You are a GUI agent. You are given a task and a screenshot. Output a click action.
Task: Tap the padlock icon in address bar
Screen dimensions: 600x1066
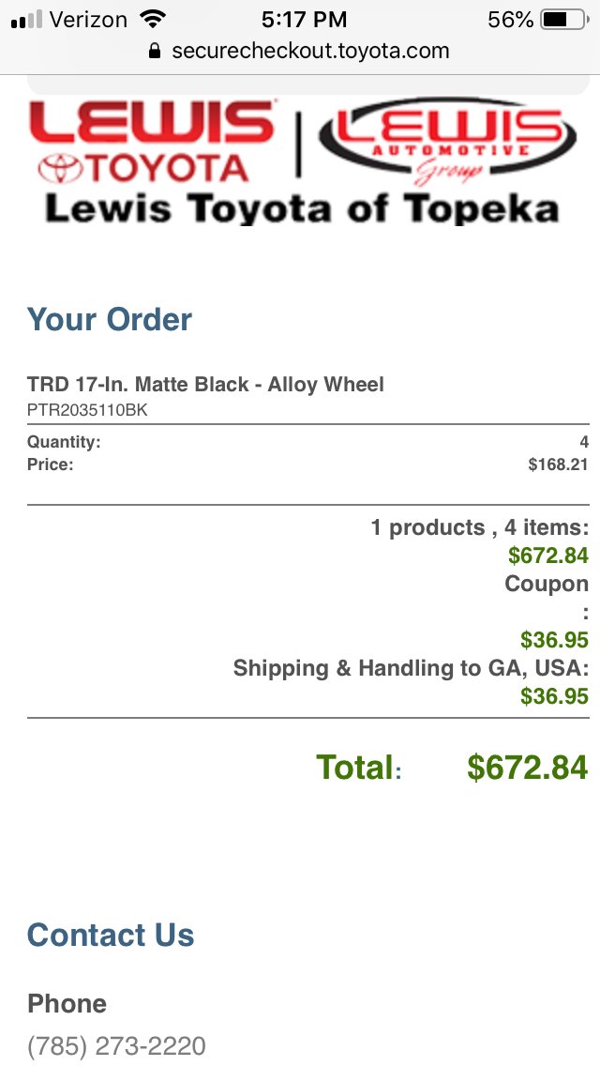155,51
